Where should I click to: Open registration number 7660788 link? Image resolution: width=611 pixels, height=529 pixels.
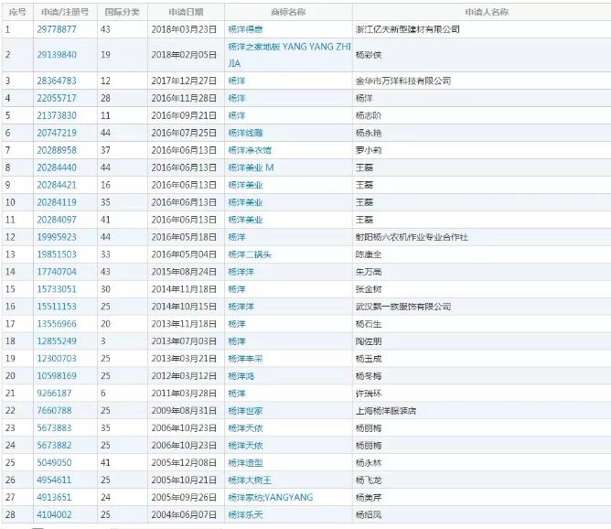(54, 410)
